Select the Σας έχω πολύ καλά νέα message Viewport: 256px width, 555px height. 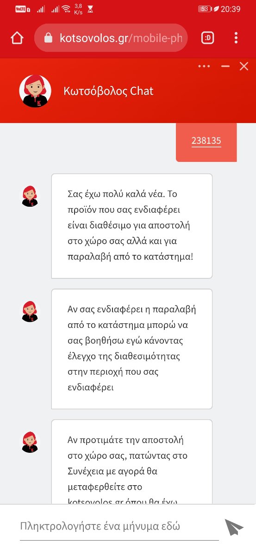(x=131, y=226)
